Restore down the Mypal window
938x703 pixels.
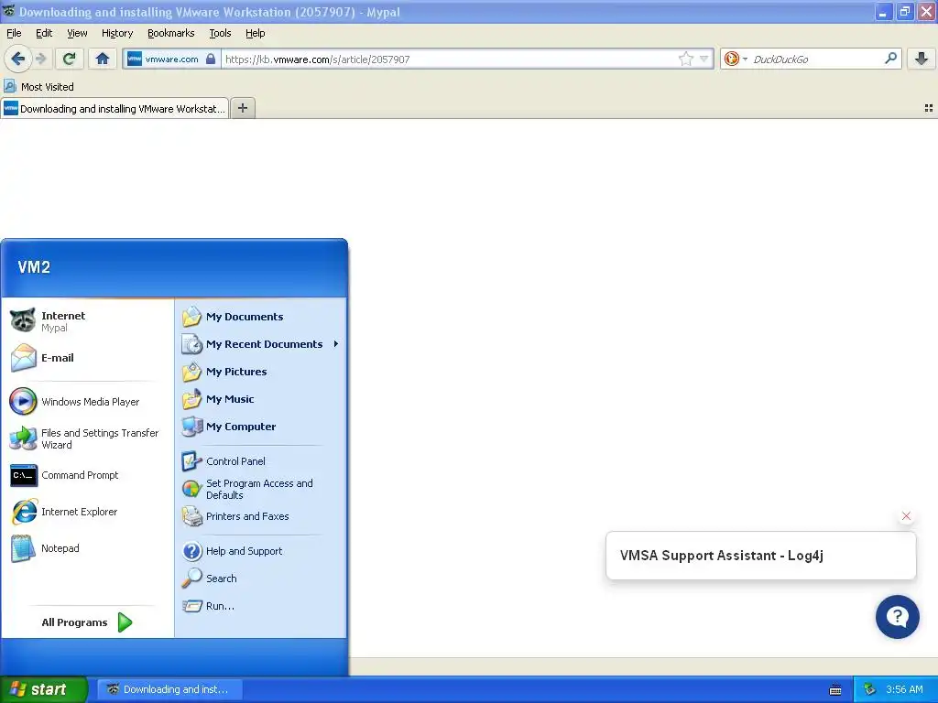tap(904, 12)
